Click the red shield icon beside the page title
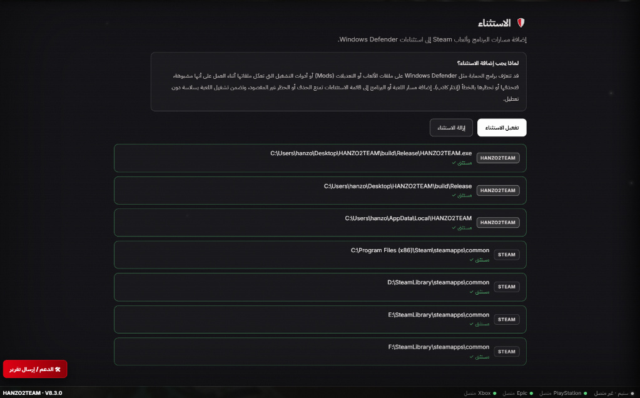This screenshot has width=640, height=398. pos(521,23)
